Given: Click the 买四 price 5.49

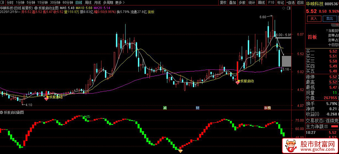Looking at the screenshot, I should 333,66.
